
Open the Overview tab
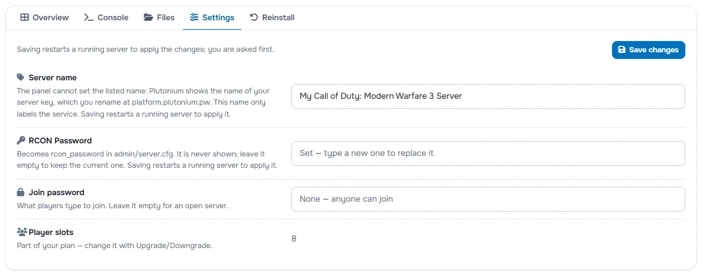click(44, 17)
